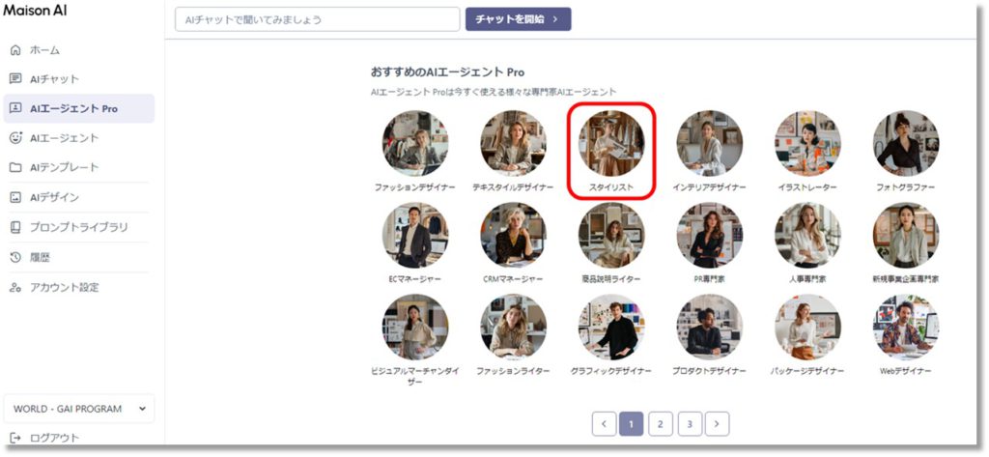989x457 pixels.
Task: Choose the ファッションデザイナー agent portrait
Action: (414, 143)
